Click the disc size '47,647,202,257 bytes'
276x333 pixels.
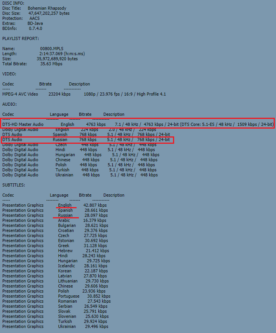[49, 13]
